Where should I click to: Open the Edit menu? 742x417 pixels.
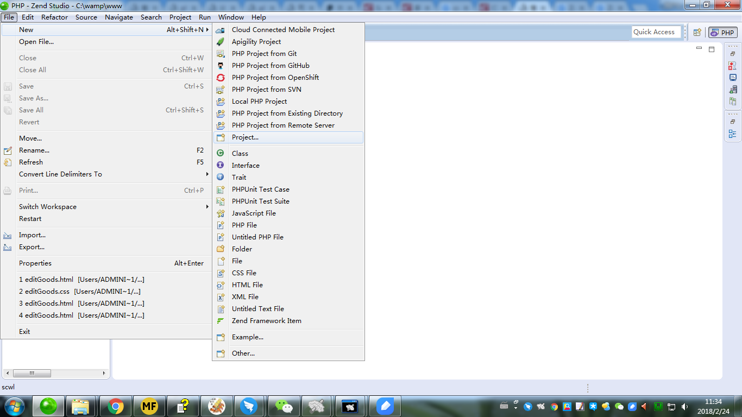(x=28, y=17)
